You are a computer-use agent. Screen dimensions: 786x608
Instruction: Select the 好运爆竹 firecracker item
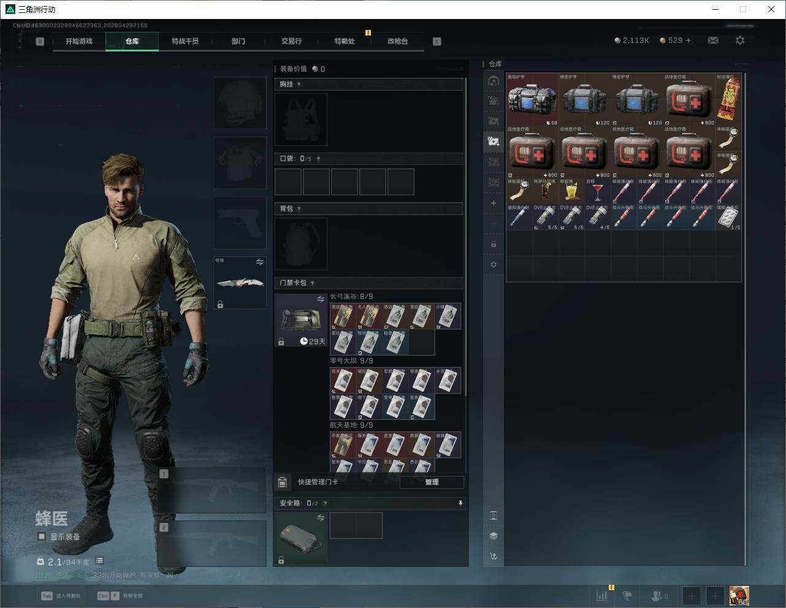coord(729,100)
